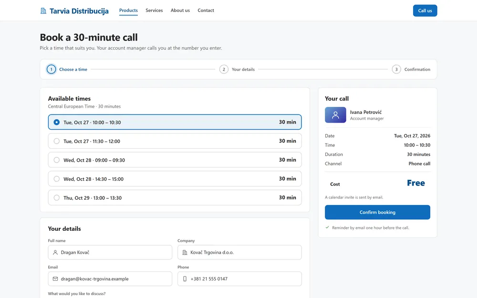Focus the Phone number input field

click(240, 279)
